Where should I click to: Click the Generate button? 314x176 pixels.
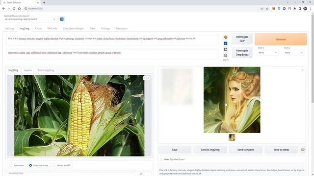click(281, 39)
